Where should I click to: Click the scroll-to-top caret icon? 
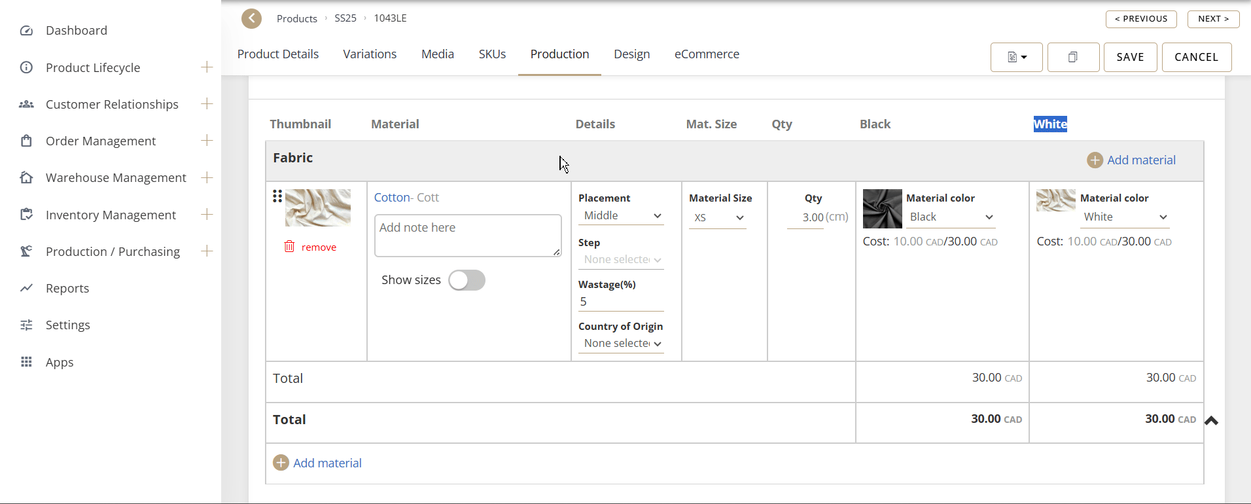[x=1211, y=421]
